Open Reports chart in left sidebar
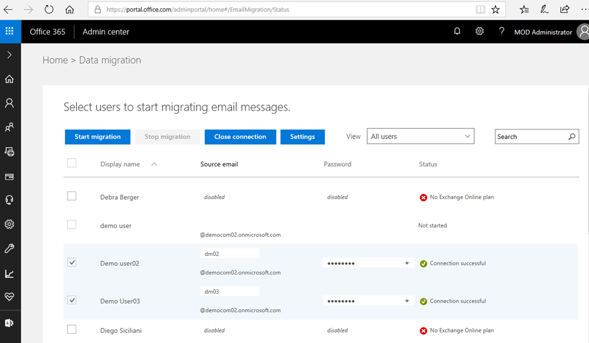Viewport: 589px width, 343px height. click(9, 274)
